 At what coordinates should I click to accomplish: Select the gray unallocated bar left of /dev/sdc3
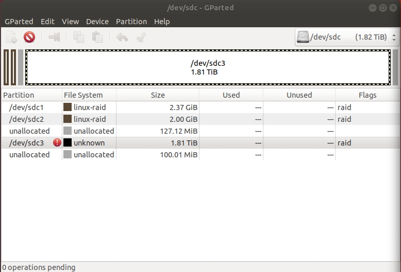21,67
